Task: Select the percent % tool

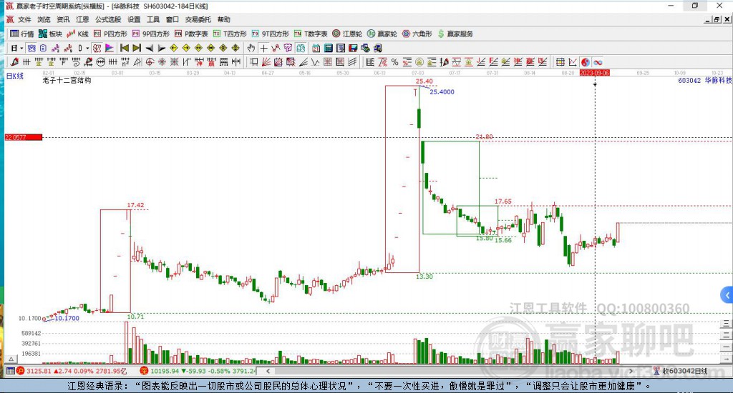Action: [395, 61]
